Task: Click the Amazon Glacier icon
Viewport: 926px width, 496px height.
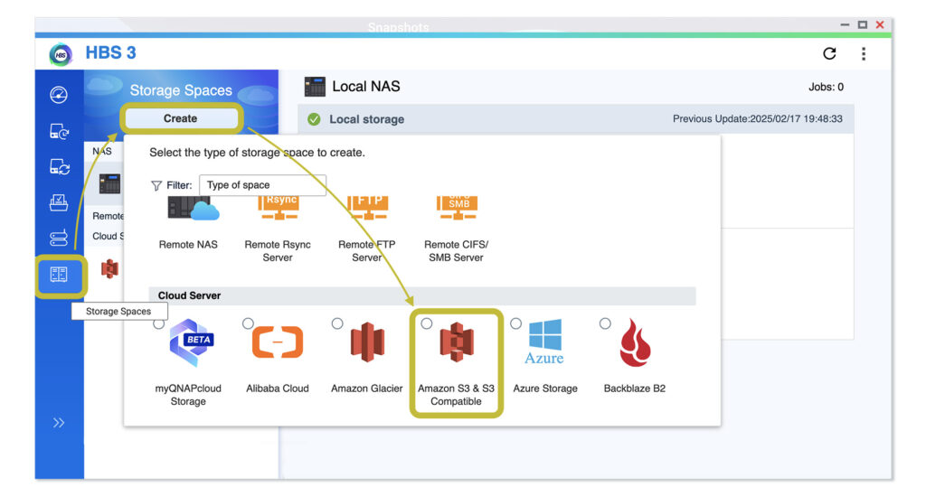Action: point(367,344)
